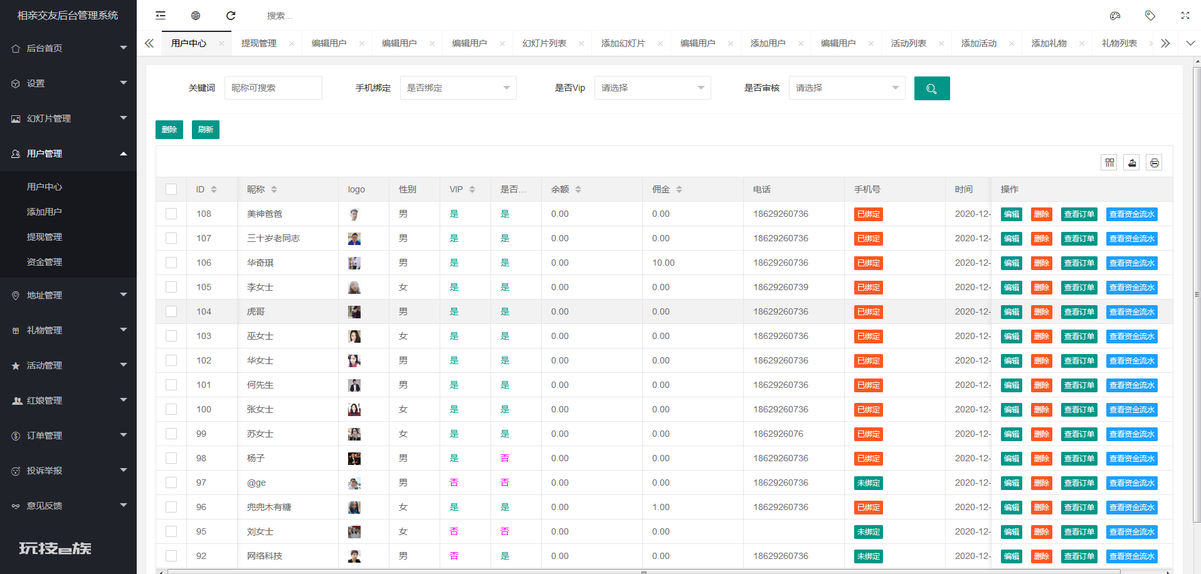The image size is (1201, 574).
Task: Check the row checkbox for ID 97
Action: tap(171, 483)
